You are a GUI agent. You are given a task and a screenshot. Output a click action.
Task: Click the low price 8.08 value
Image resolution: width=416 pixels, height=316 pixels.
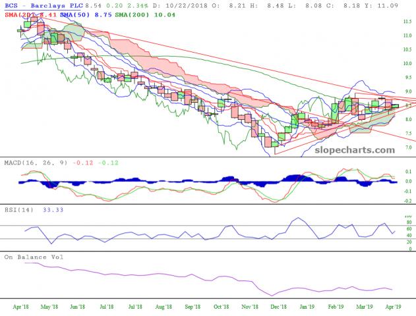[x=313, y=5]
